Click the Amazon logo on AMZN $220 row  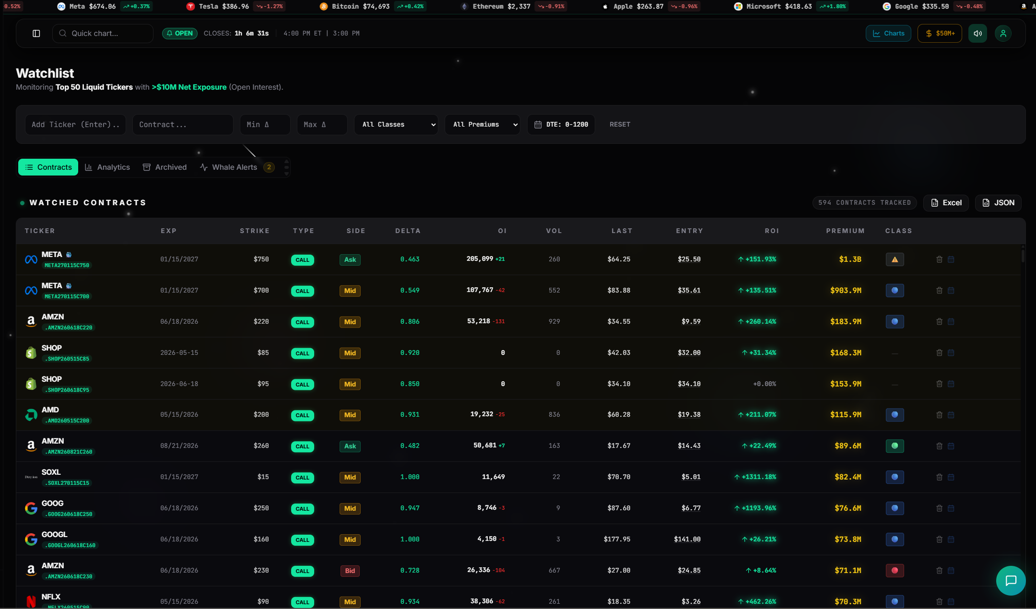pos(31,322)
